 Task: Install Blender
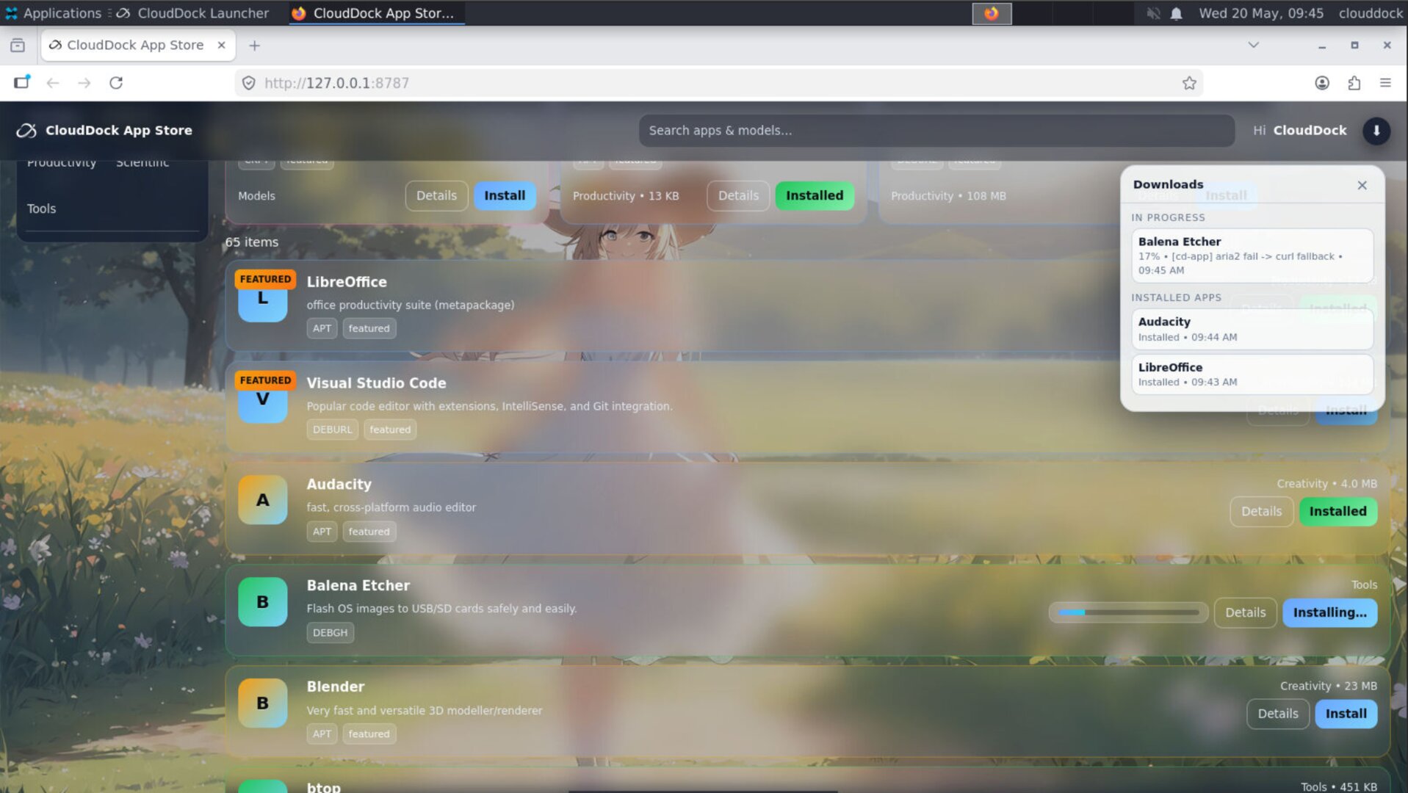[x=1346, y=714]
